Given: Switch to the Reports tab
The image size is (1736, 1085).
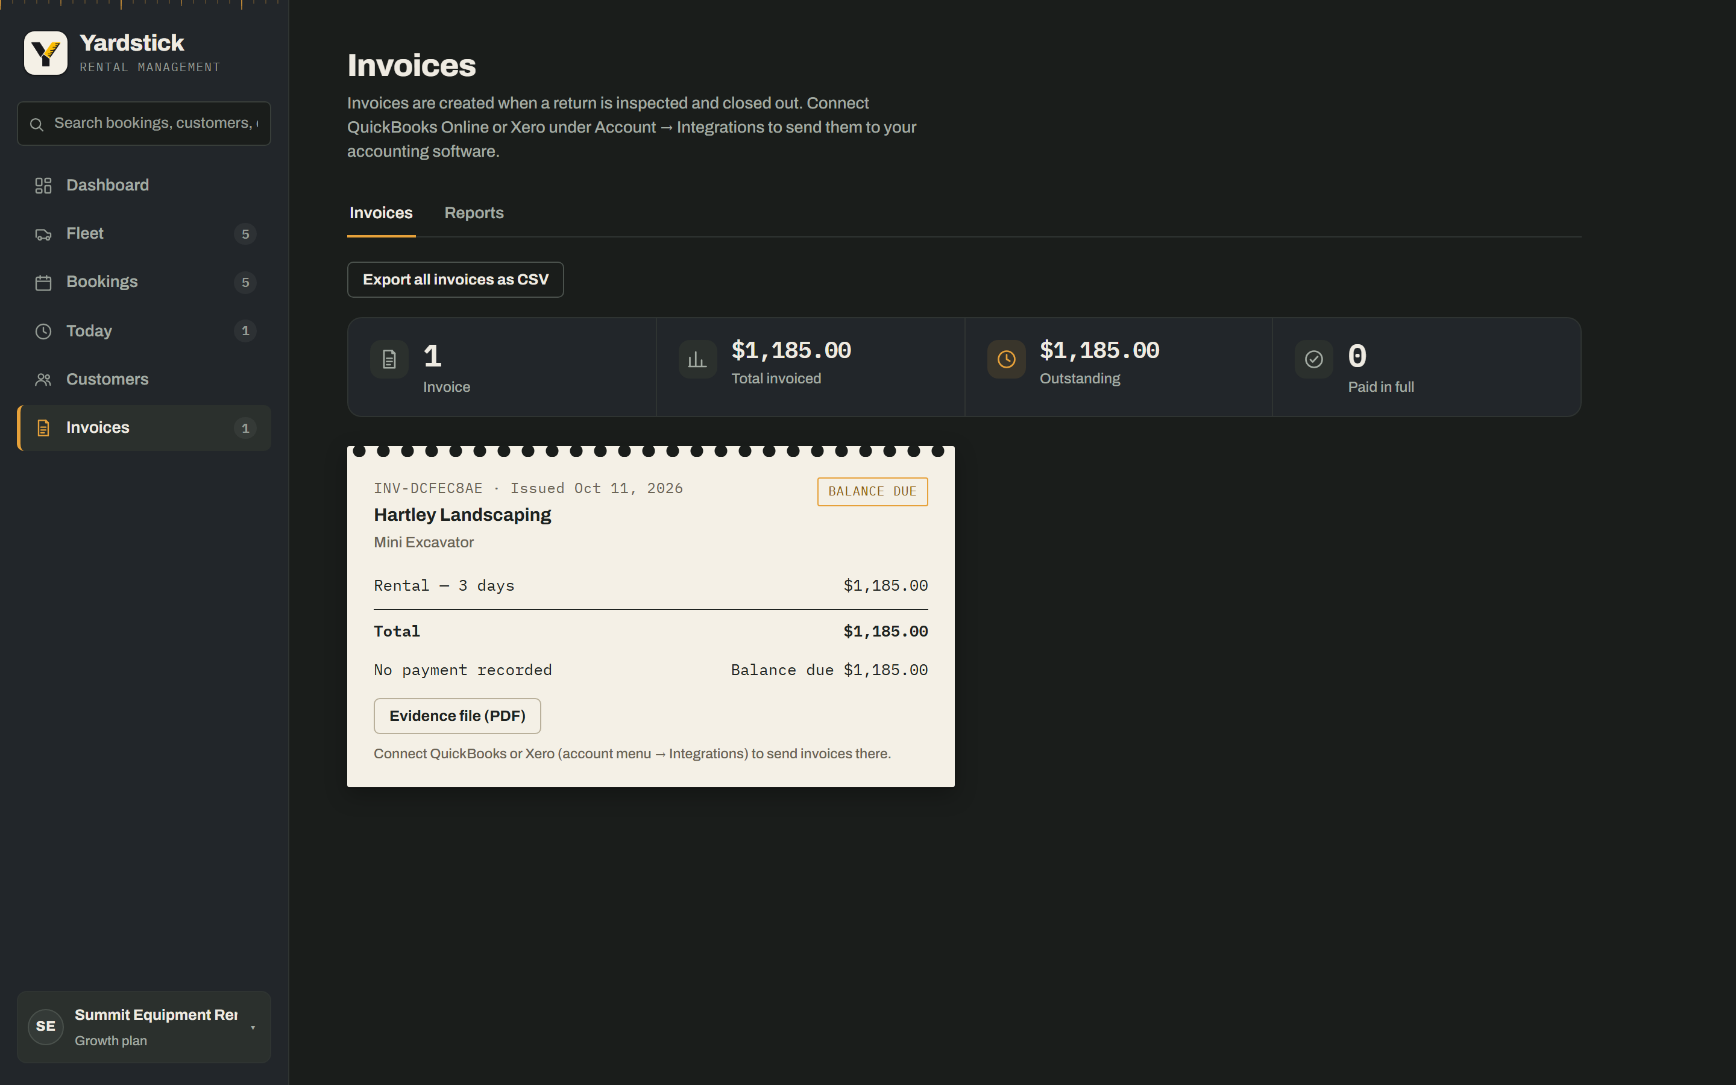Looking at the screenshot, I should (x=474, y=213).
